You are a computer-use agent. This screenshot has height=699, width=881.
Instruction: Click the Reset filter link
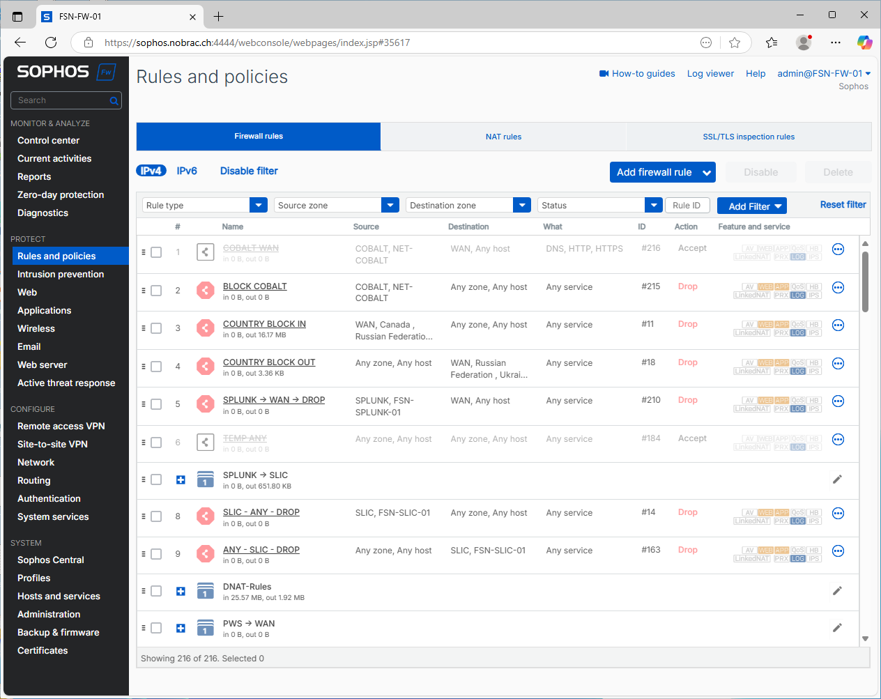[843, 205]
